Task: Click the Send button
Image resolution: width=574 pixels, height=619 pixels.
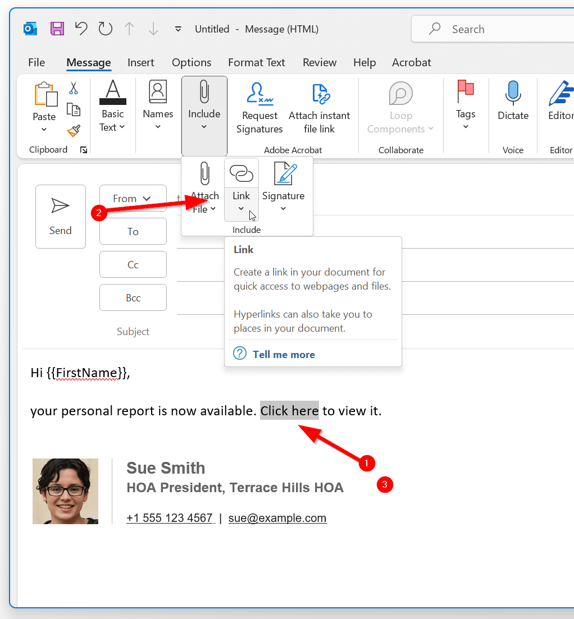Action: [x=60, y=217]
